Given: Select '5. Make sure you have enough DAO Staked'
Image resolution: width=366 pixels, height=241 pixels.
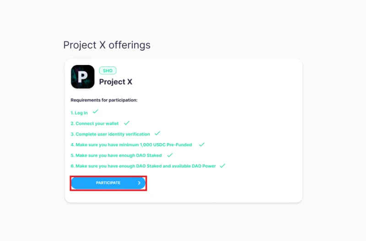Looking at the screenshot, I should tap(116, 155).
